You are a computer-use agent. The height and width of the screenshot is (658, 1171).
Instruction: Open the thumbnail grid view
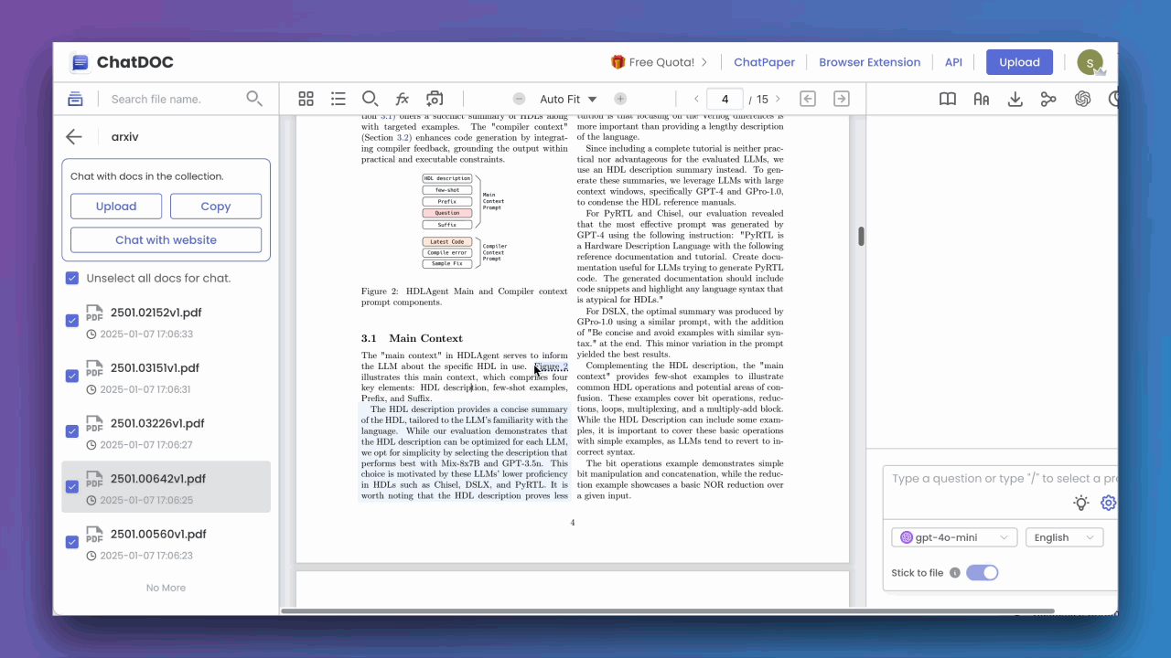306,99
